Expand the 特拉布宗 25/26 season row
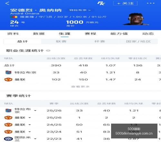This screenshot has width=161, height=142. pyautogui.click(x=35, y=111)
